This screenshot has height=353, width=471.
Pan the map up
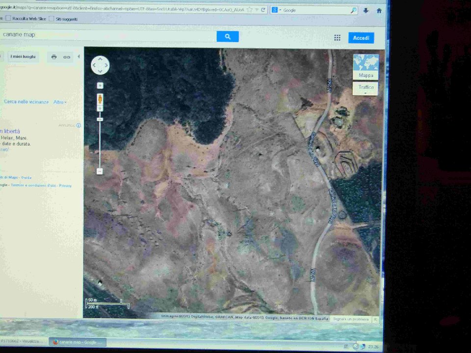[100, 59]
